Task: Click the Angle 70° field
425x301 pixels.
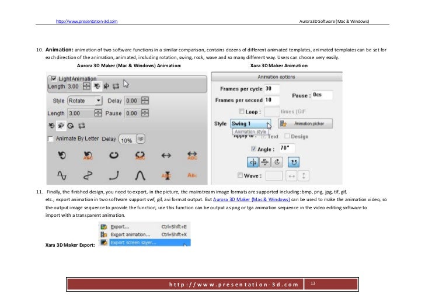Action: pyautogui.click(x=287, y=148)
